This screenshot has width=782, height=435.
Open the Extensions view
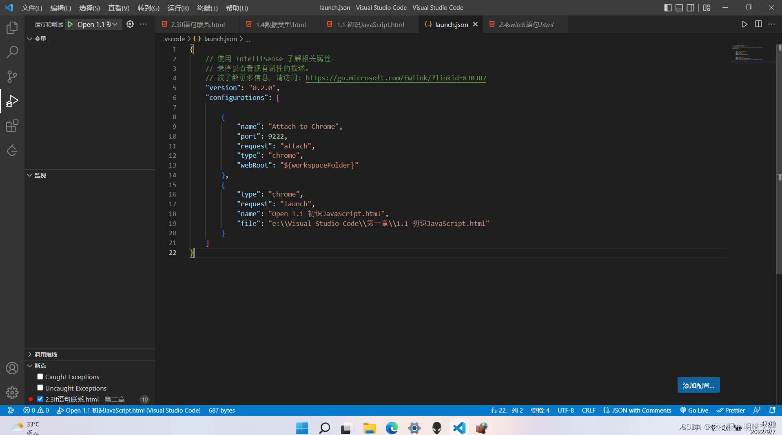[x=12, y=126]
